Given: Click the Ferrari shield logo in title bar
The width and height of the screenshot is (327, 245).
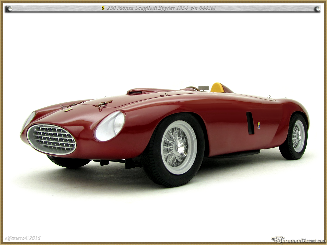Looking at the screenshot, I should pos(103,8).
